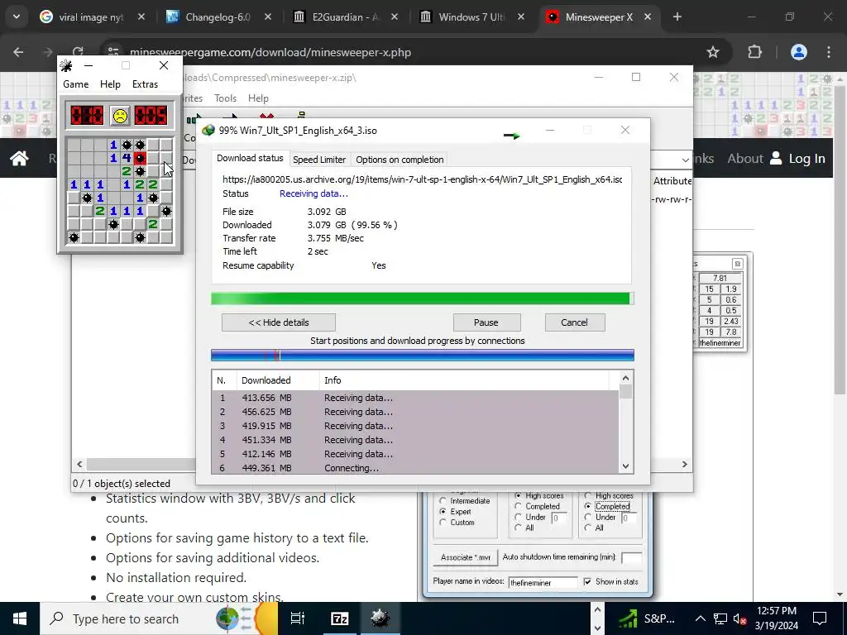This screenshot has width=847, height=635.
Task: Open the Chrome tab search chevron
Action: 17,17
